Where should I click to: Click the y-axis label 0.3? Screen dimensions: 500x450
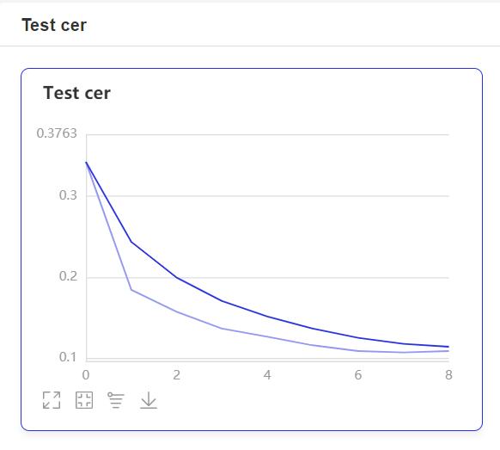pyautogui.click(x=68, y=195)
